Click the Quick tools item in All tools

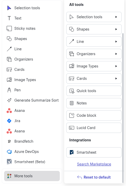pyautogui.click(x=94, y=91)
